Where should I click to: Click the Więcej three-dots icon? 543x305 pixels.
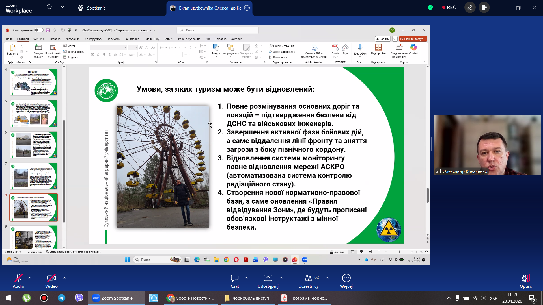pos(346,278)
